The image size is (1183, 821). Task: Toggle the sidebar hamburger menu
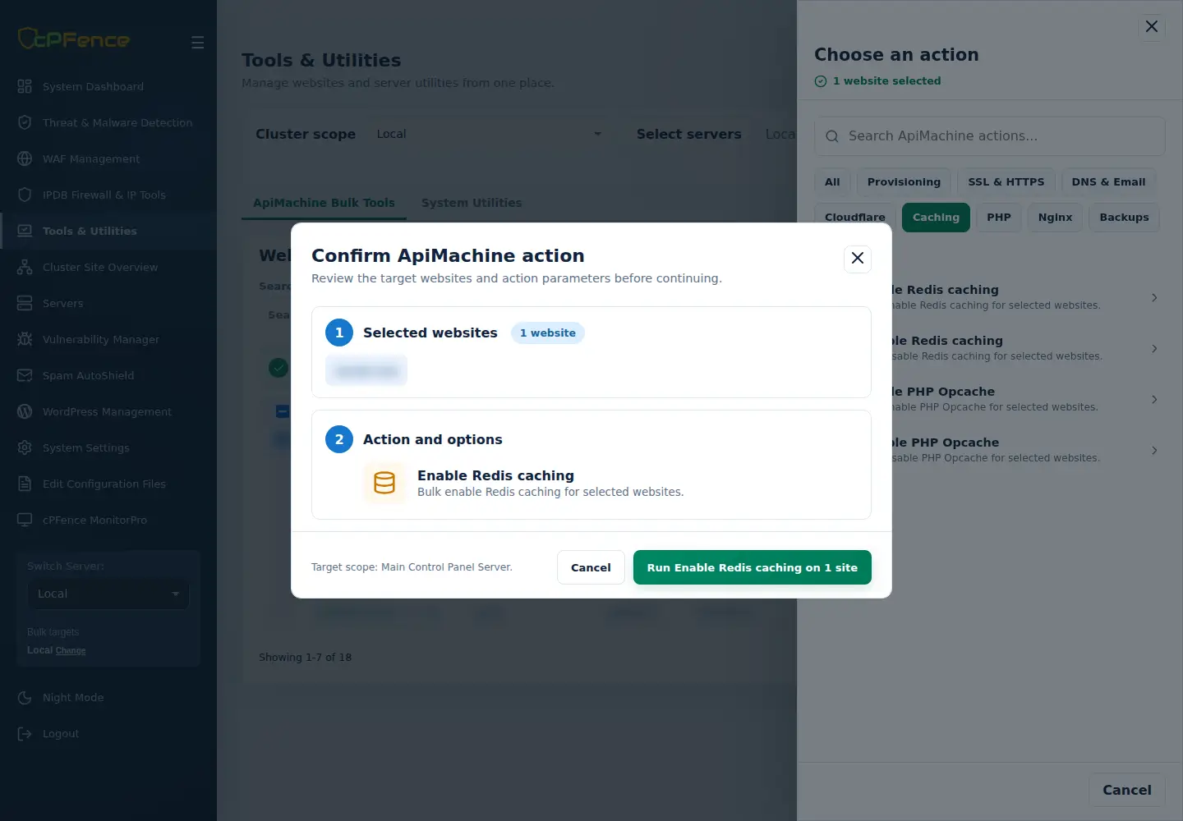[x=197, y=42]
